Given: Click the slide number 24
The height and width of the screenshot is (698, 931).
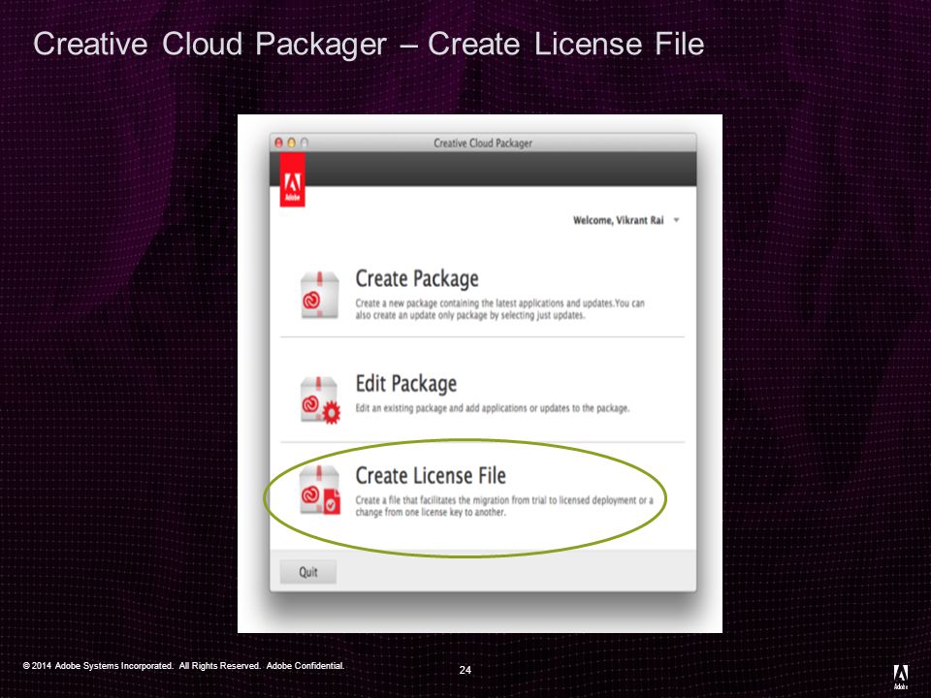Looking at the screenshot, I should click(465, 670).
